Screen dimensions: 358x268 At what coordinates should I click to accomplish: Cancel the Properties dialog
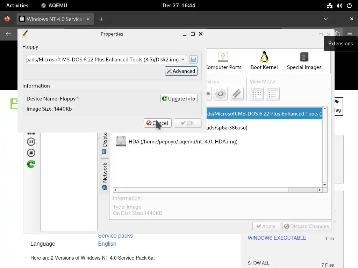pos(158,123)
